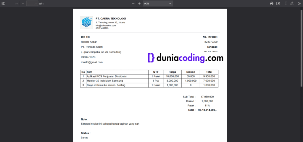Click the 9,950,000 total cell

209,76
